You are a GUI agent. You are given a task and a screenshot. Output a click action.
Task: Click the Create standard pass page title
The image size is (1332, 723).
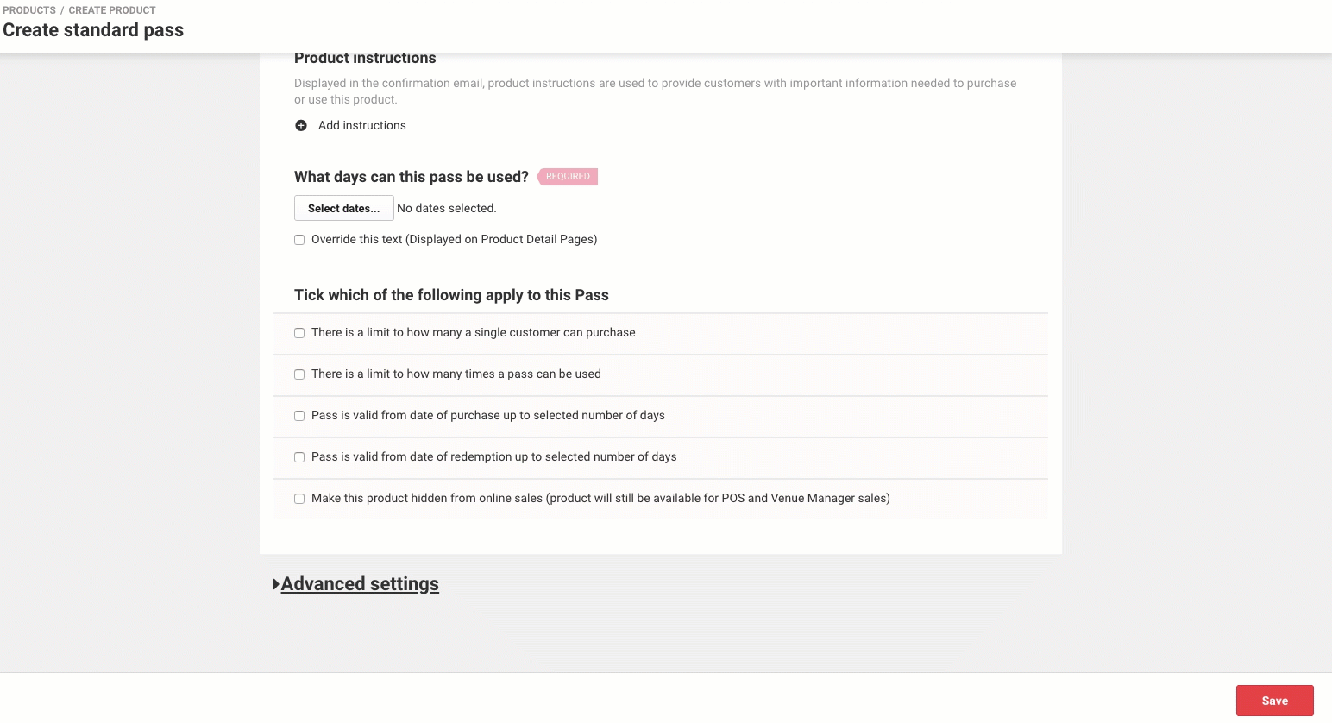pos(93,30)
